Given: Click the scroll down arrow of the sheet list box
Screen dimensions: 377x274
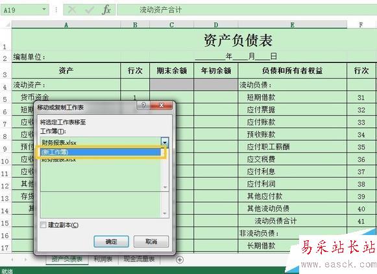Looking at the screenshot, I should coord(165,214).
